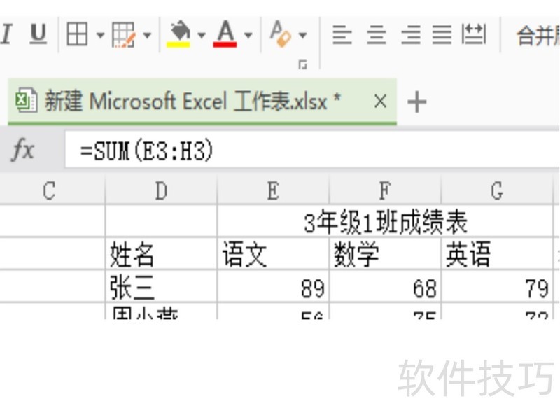Screen dimensions: 560x420
Task: Center align text
Action: coord(377,34)
